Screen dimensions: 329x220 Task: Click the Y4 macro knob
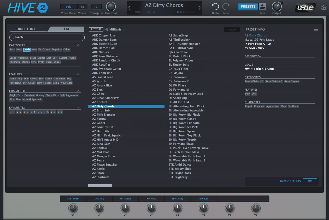pos(256,208)
